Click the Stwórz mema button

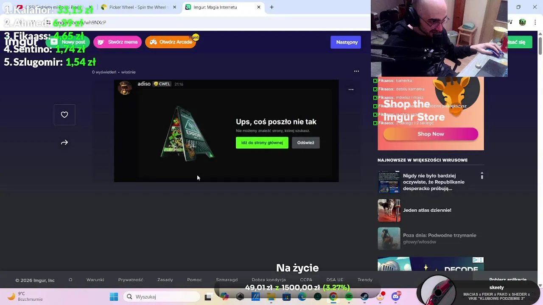pyautogui.click(x=118, y=42)
